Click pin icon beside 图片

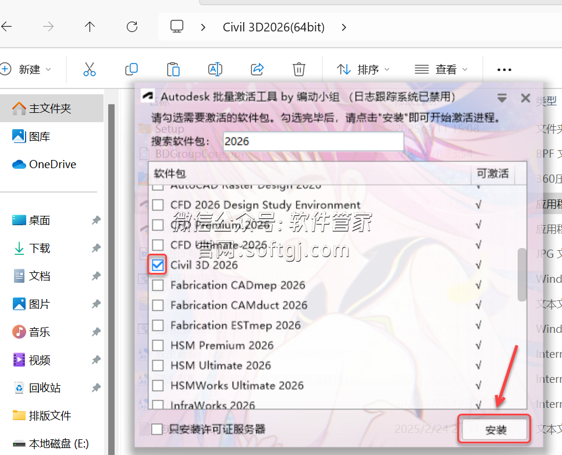tap(96, 304)
